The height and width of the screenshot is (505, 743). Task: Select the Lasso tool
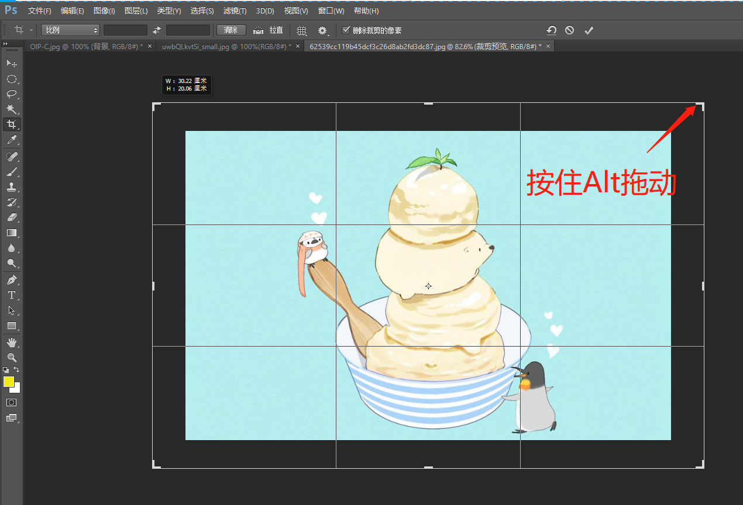coord(11,94)
